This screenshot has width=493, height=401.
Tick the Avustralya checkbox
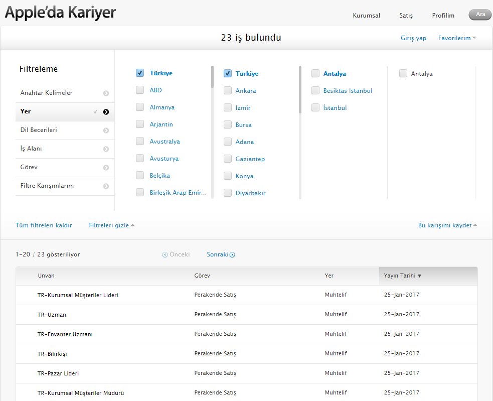click(x=140, y=141)
